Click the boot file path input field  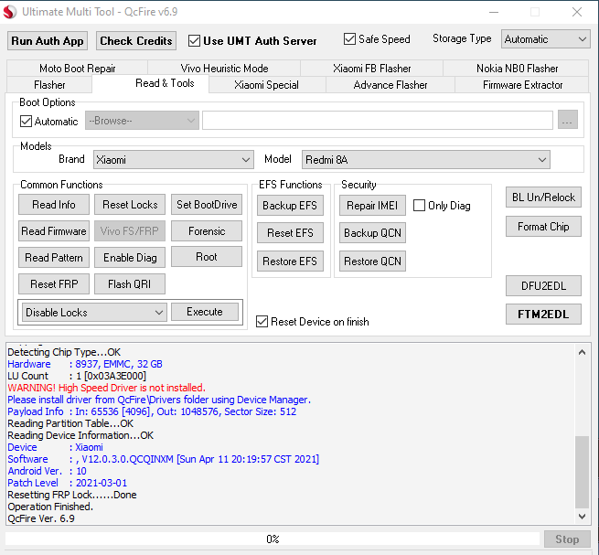click(378, 121)
